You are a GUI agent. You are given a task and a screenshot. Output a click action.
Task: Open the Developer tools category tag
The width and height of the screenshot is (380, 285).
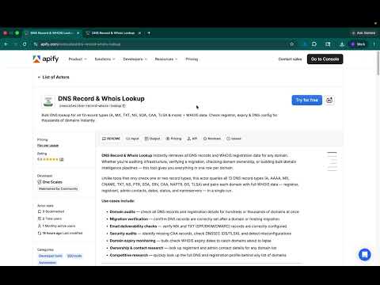coord(51,256)
